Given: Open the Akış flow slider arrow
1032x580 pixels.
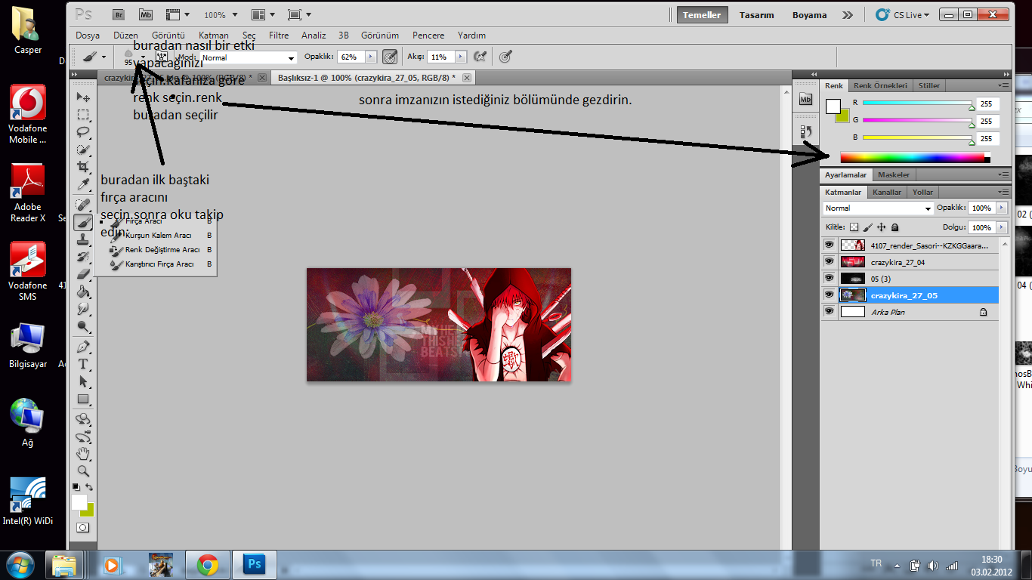Looking at the screenshot, I should click(460, 57).
